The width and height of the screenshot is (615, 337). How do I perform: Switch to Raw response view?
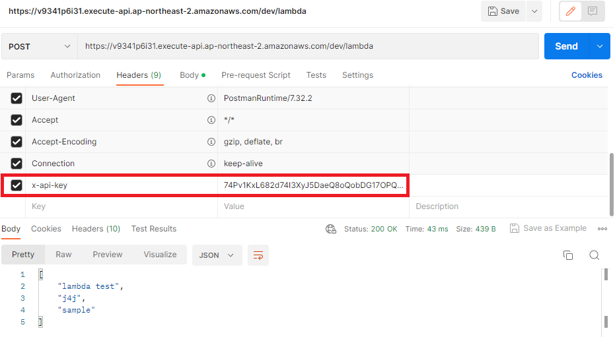(63, 255)
